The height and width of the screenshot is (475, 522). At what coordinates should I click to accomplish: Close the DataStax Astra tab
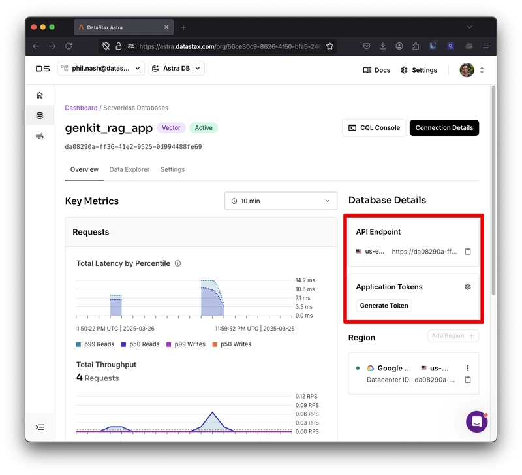click(x=166, y=27)
